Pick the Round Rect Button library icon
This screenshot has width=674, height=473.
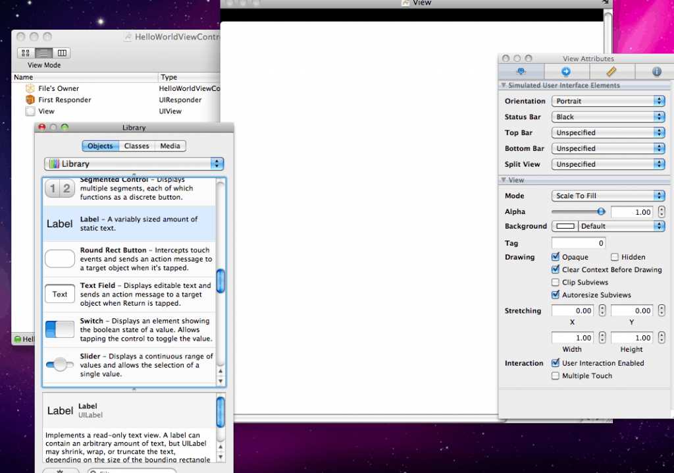click(60, 259)
